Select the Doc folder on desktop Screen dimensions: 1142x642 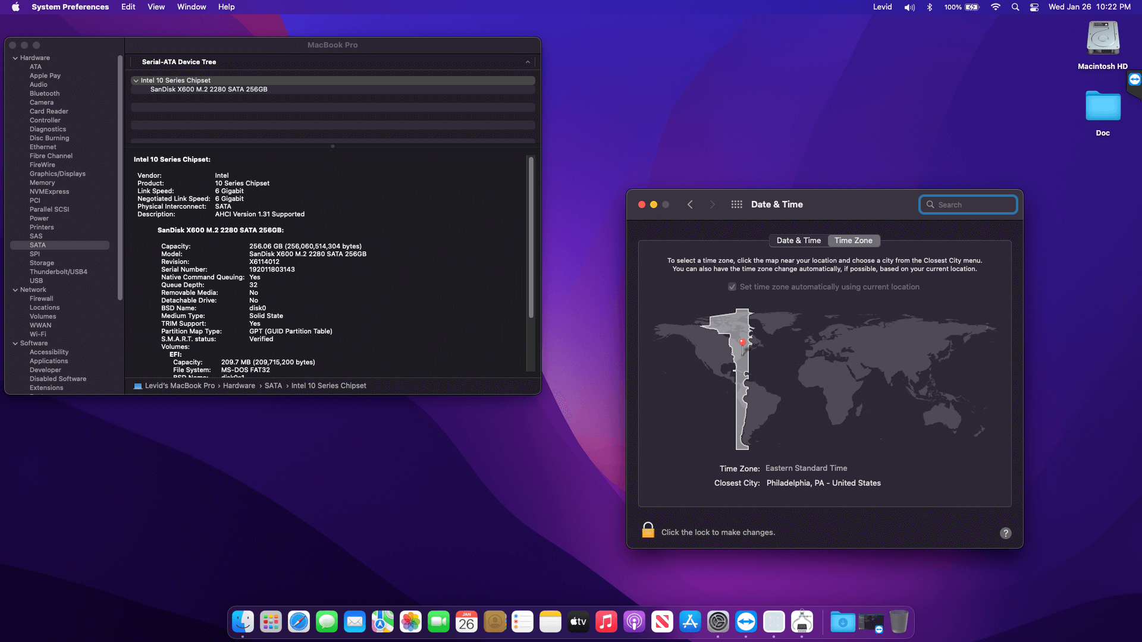click(x=1103, y=106)
